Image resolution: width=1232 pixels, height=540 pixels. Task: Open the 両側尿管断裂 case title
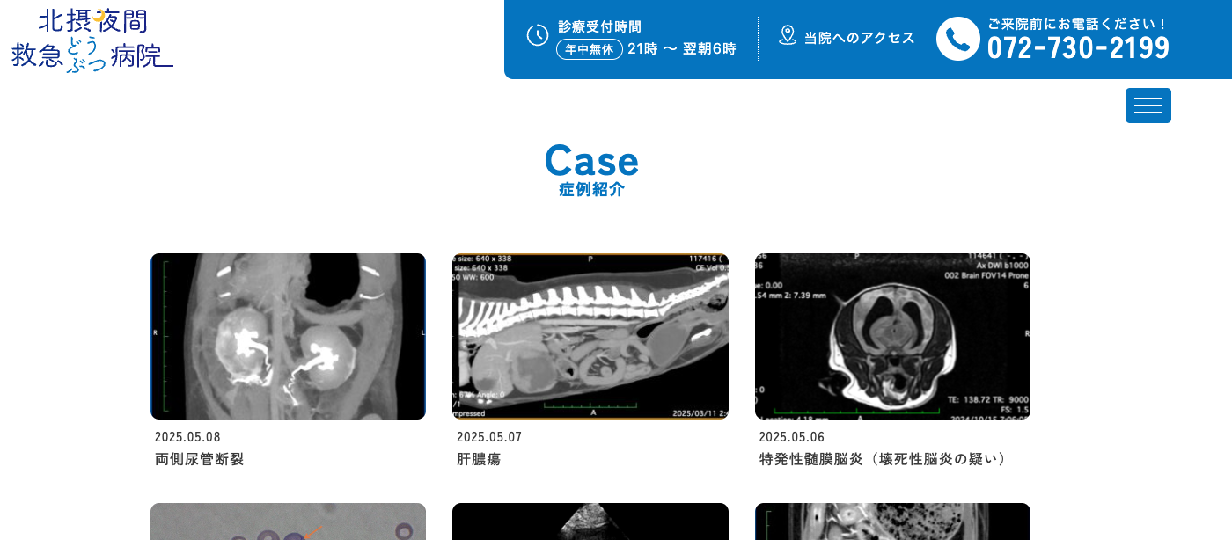199,459
